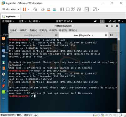Click the 'nmap -sV 192.168.43.225' command text
This screenshot has width=126, height=117.
50,71
